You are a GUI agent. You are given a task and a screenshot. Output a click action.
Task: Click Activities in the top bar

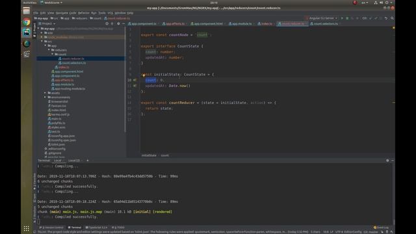[30, 3]
